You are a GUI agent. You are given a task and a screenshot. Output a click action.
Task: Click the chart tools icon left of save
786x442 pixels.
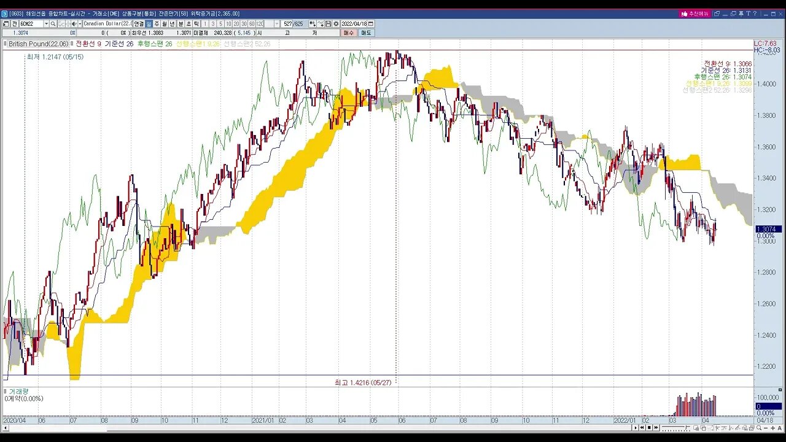tap(320, 24)
